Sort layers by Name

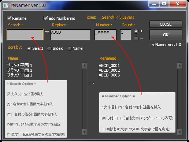point(69,49)
